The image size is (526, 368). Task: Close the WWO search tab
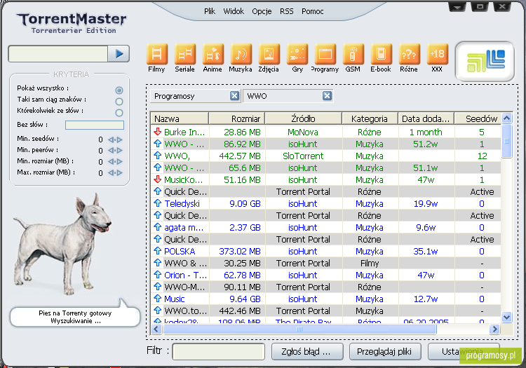327,96
